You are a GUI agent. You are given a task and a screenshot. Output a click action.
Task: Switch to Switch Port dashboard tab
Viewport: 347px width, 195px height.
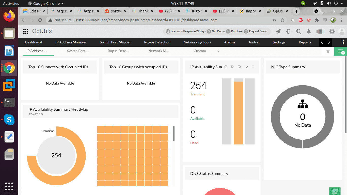pyautogui.click(x=78, y=51)
